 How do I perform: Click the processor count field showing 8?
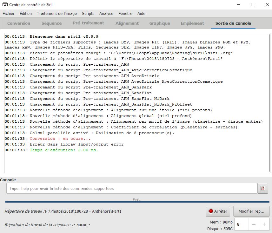pos(242,224)
